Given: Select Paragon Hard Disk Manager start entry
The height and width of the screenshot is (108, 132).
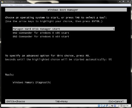Looking at the screenshot, I should click(x=64, y=29).
